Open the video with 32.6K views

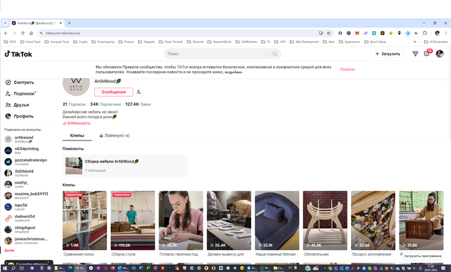373,220
